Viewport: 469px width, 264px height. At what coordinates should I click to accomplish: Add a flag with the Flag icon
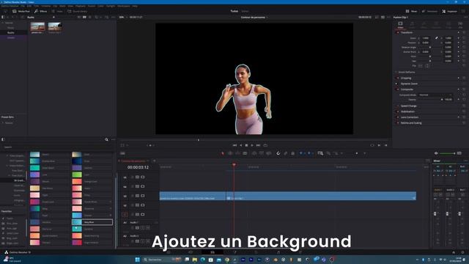pyautogui.click(x=301, y=153)
